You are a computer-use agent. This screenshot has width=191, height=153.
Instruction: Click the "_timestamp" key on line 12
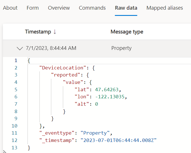(57, 140)
